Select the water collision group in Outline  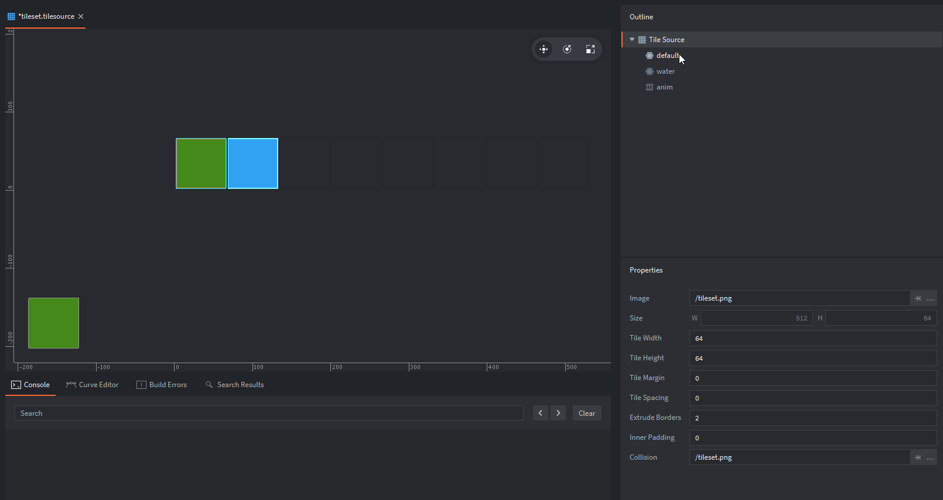665,71
